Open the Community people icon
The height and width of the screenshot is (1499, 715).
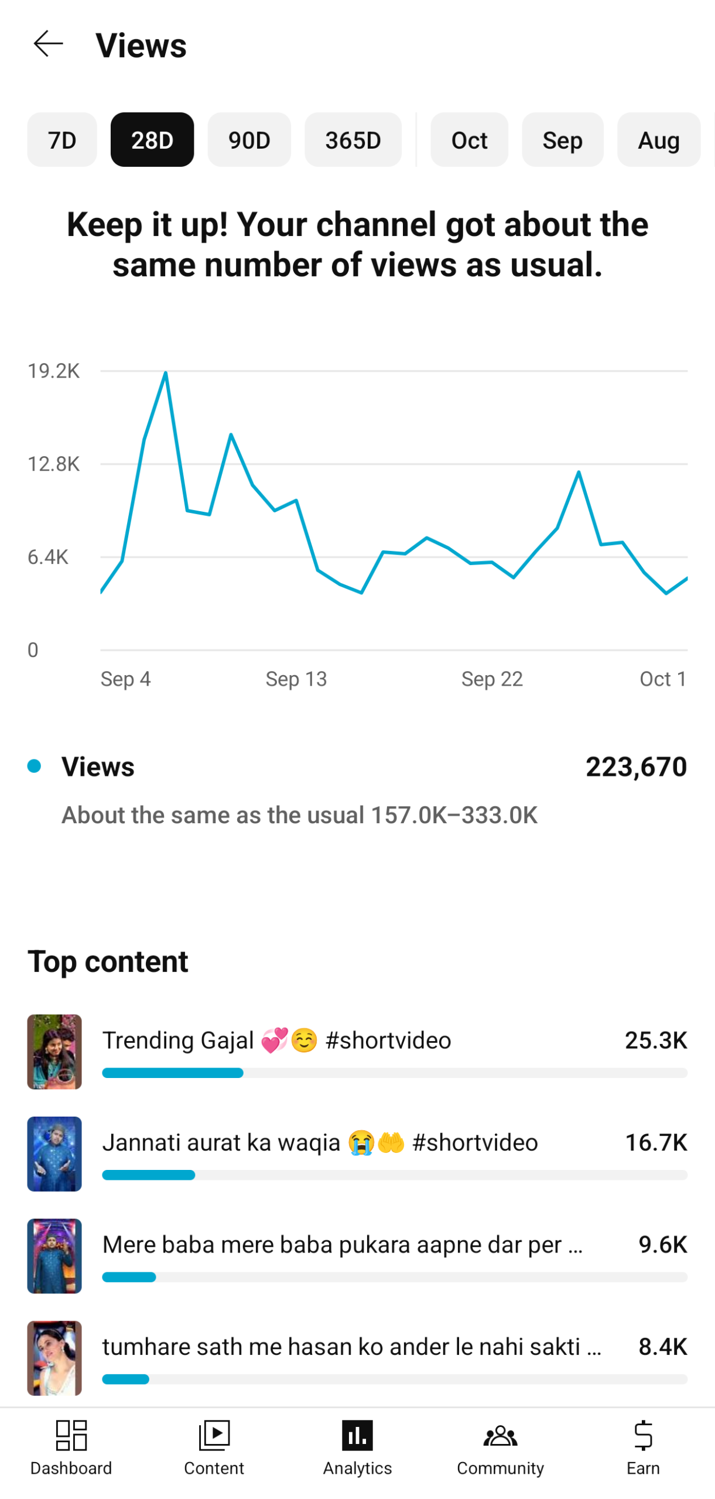pos(500,1435)
